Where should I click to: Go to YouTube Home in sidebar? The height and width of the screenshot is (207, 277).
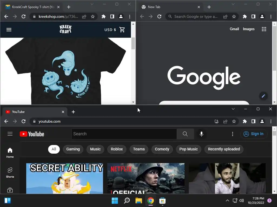point(10,153)
